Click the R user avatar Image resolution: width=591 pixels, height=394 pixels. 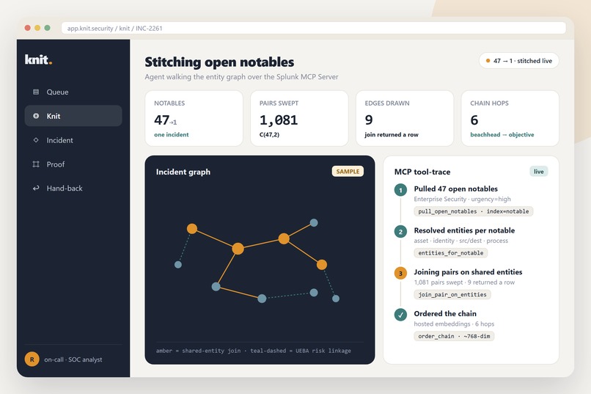click(32, 360)
